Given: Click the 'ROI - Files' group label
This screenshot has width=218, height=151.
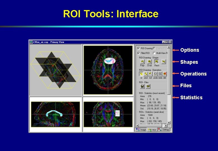Looking at the screenshot, I should (144, 82).
